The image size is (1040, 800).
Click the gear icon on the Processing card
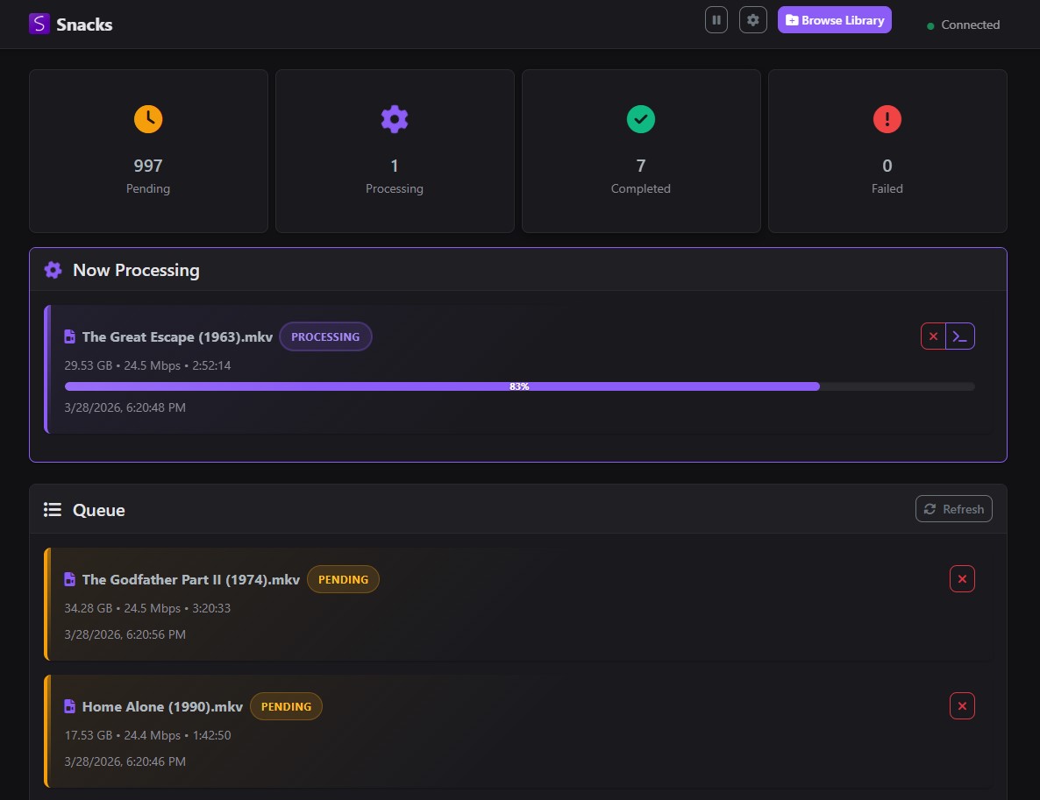coord(395,119)
